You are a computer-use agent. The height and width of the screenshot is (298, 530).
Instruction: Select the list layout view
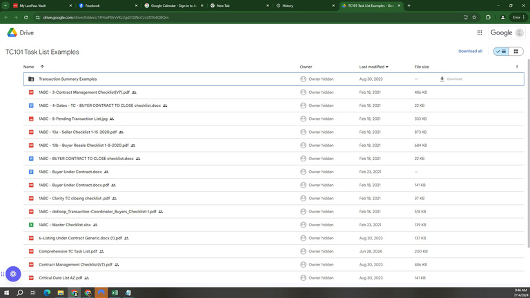(x=501, y=51)
